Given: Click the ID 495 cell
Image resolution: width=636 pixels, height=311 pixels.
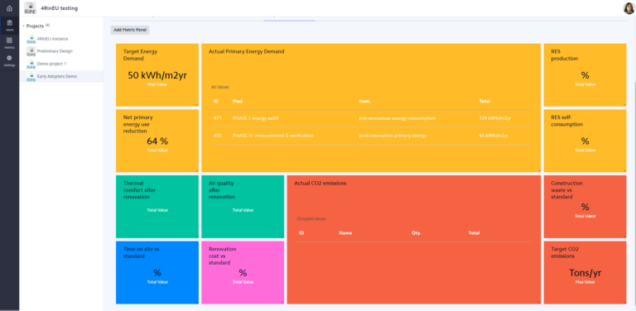Looking at the screenshot, I should (x=218, y=136).
